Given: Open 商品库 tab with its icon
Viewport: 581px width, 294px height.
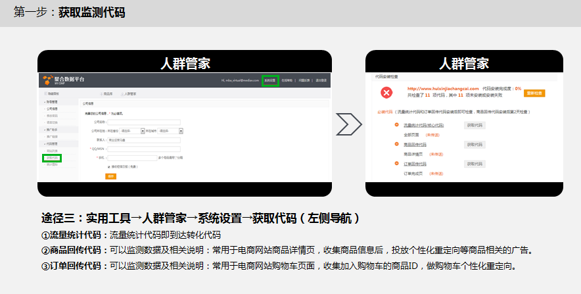Looking at the screenshot, I should (105, 94).
